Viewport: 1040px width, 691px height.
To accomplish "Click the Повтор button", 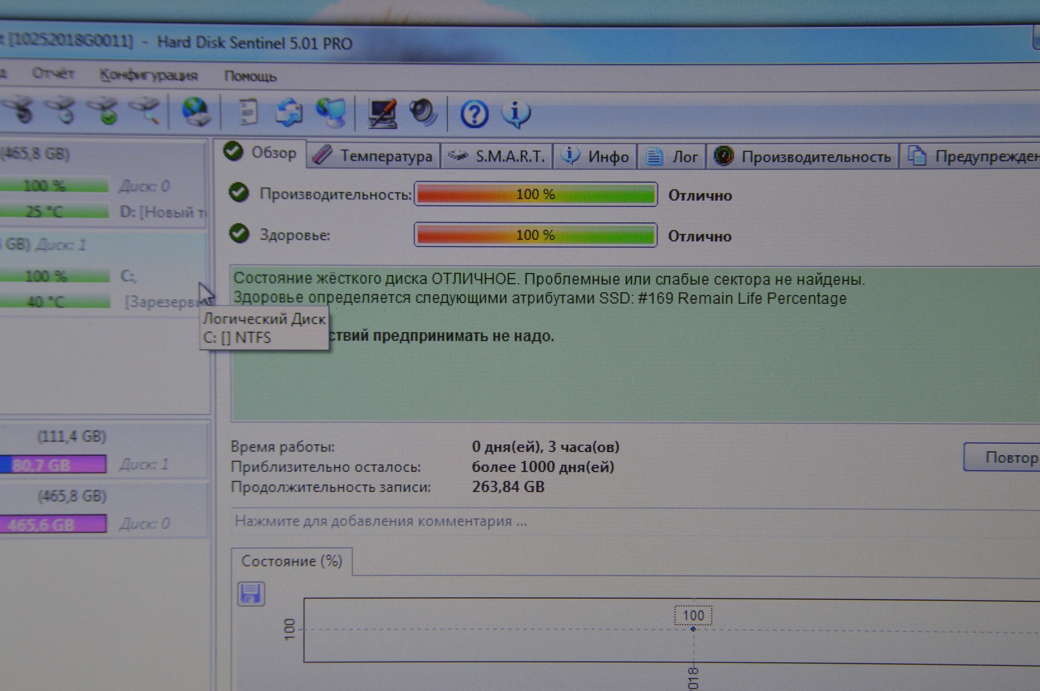I will pyautogui.click(x=1002, y=457).
